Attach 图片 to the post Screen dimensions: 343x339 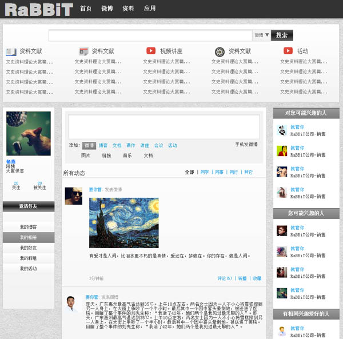pos(86,155)
